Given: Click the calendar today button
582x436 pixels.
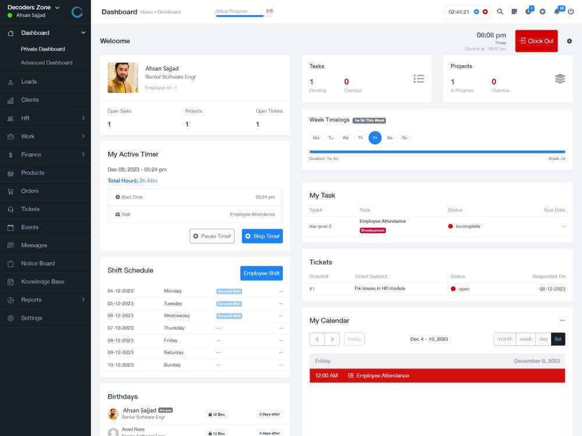Looking at the screenshot, I should 354,339.
